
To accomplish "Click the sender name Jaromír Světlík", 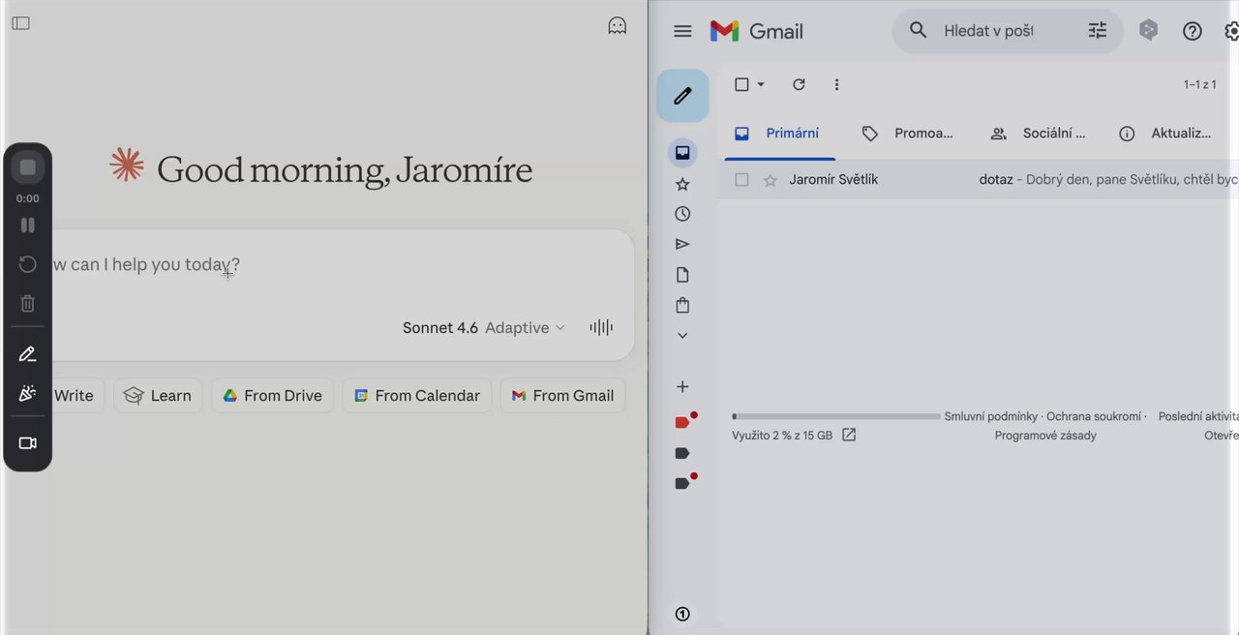I will (833, 180).
